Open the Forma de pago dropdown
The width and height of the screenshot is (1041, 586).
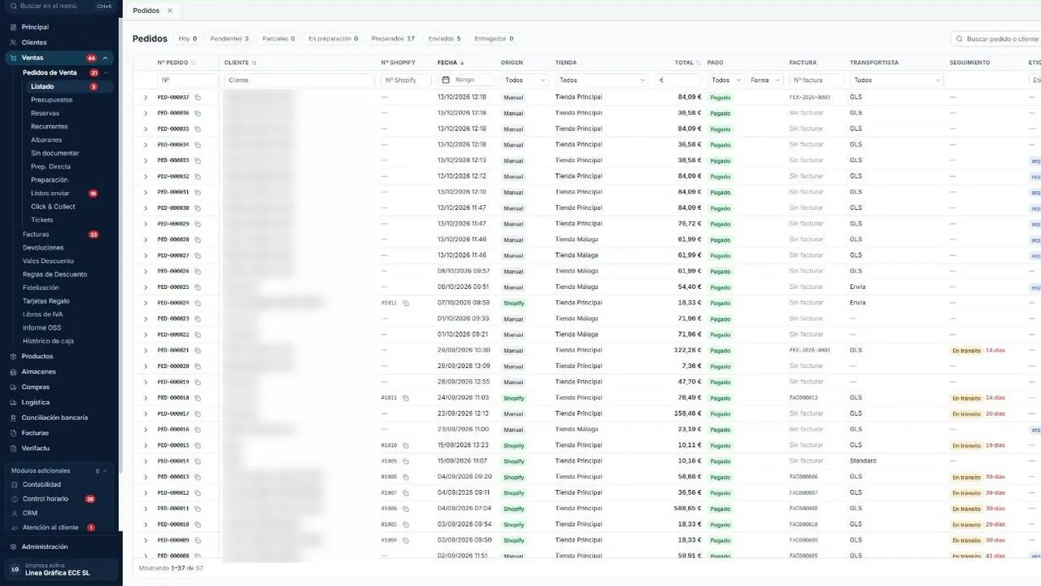click(764, 80)
